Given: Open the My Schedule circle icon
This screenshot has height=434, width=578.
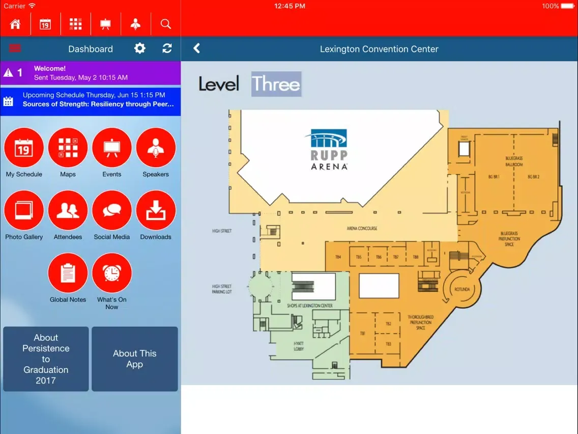Looking at the screenshot, I should click(24, 148).
